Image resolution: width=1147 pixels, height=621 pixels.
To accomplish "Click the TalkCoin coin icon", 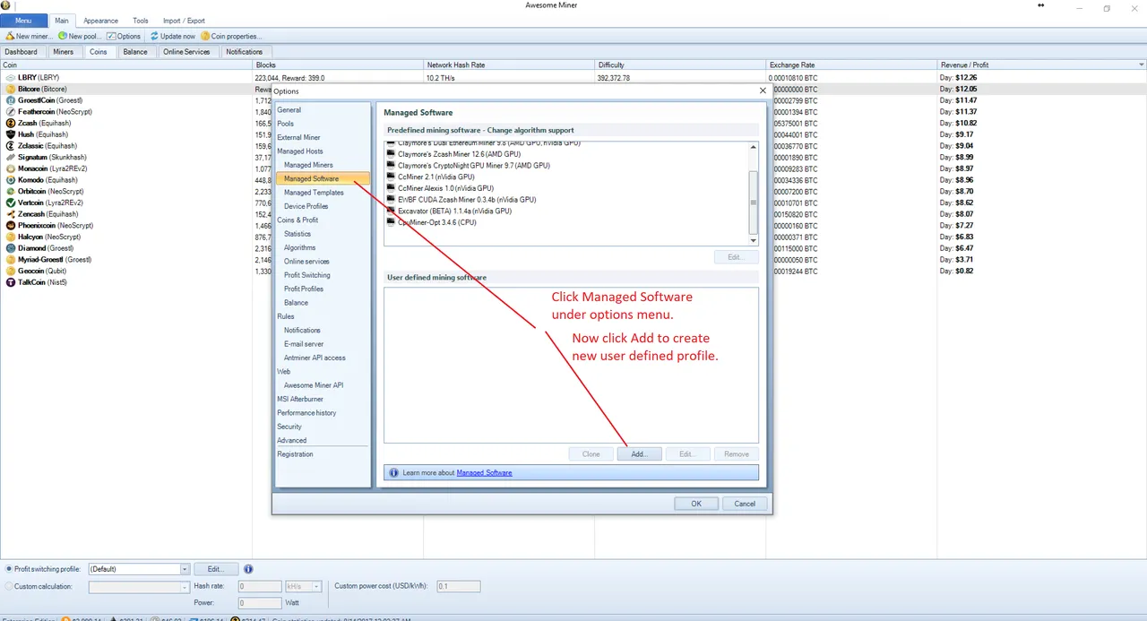I will pyautogui.click(x=10, y=282).
